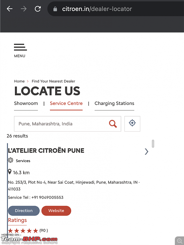View site security lock icon
Image resolution: width=184 pixels, height=245 pixels.
coord(55,9)
